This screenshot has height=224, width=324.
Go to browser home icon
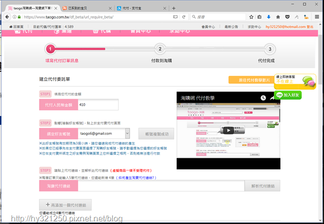(x=278, y=17)
